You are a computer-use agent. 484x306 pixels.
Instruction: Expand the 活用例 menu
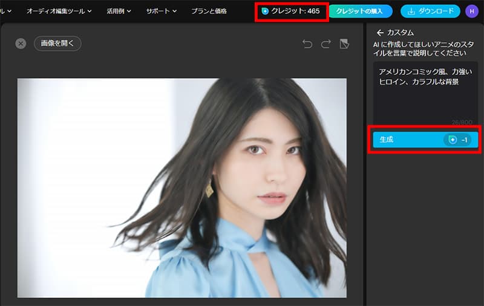pyautogui.click(x=119, y=11)
